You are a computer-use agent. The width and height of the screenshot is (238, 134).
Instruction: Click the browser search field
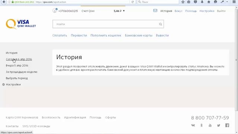pyautogui.click(x=158, y=2)
